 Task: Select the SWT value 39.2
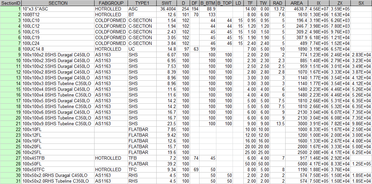coord(166,164)
